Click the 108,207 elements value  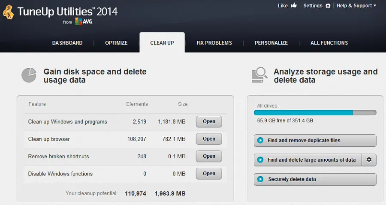(137, 139)
